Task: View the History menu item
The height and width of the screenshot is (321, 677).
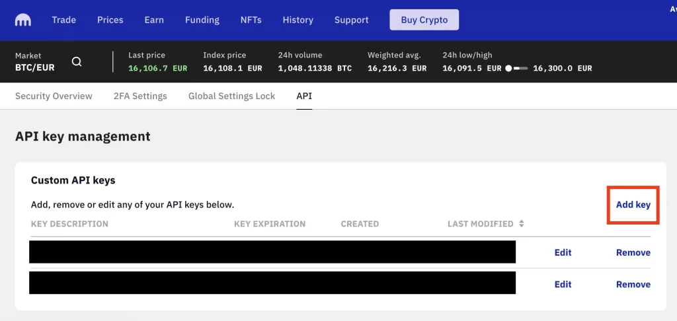Action: [x=298, y=20]
